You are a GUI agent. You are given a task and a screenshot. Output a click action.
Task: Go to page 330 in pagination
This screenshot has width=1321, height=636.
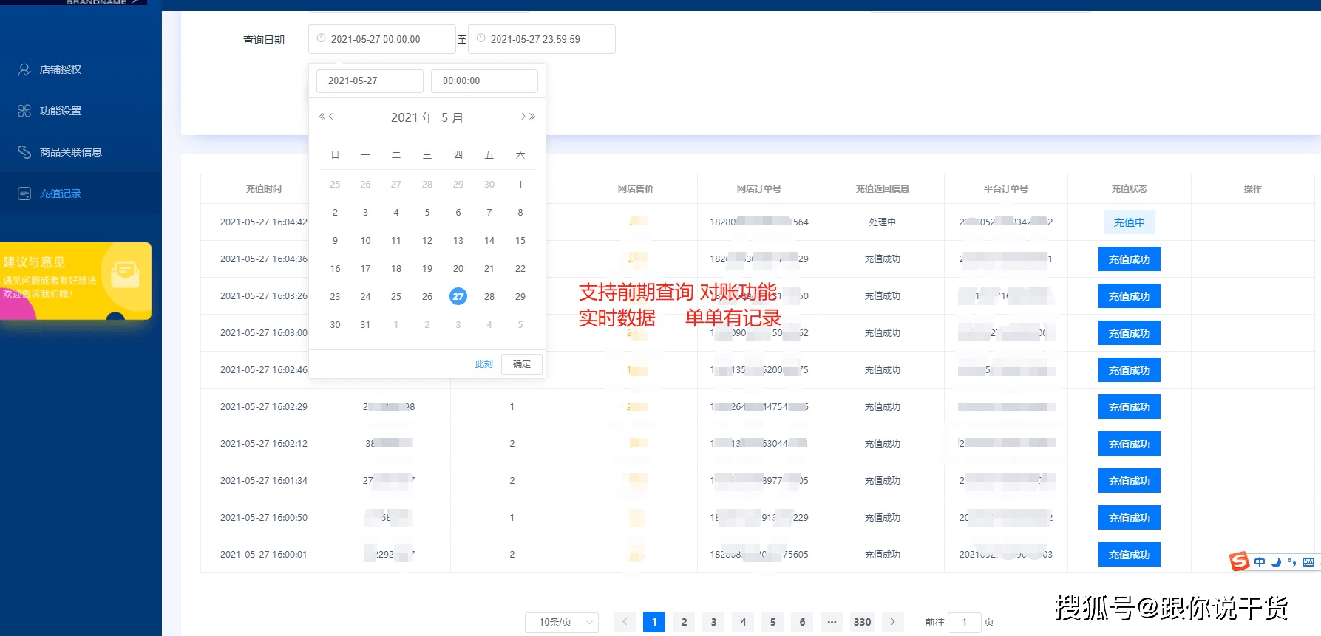[862, 622]
